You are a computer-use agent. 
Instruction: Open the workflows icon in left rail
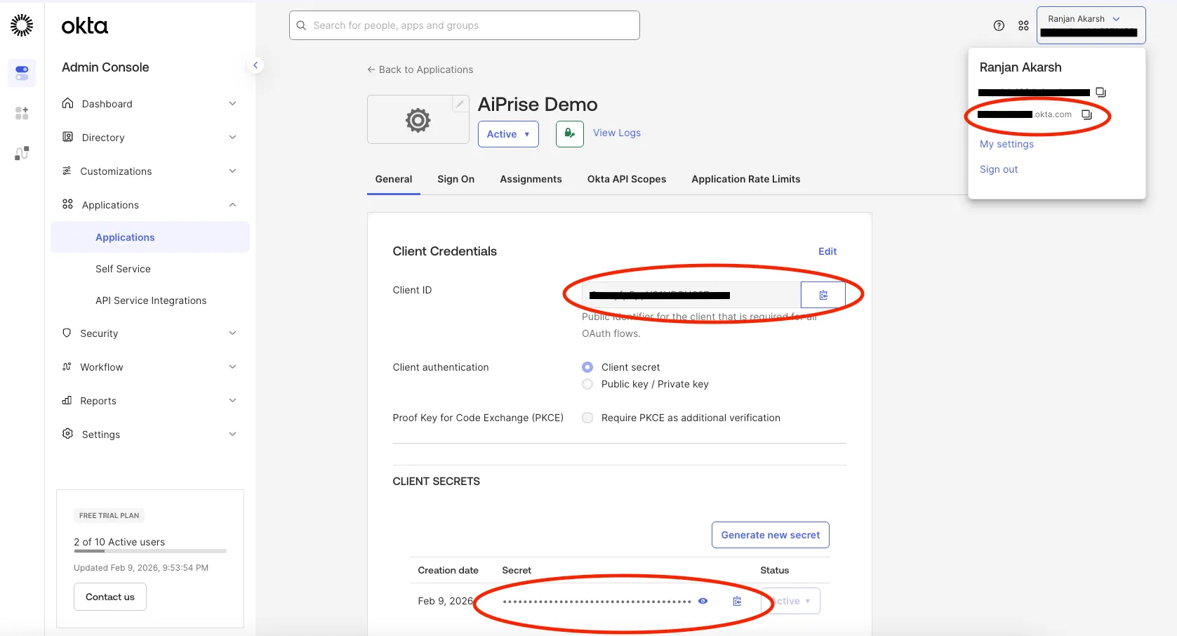pyautogui.click(x=22, y=153)
